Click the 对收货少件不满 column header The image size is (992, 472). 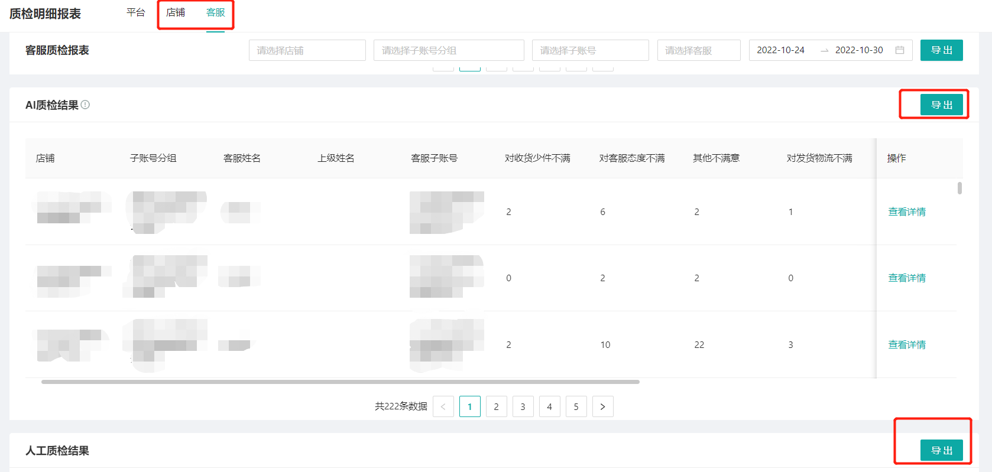[x=537, y=158]
